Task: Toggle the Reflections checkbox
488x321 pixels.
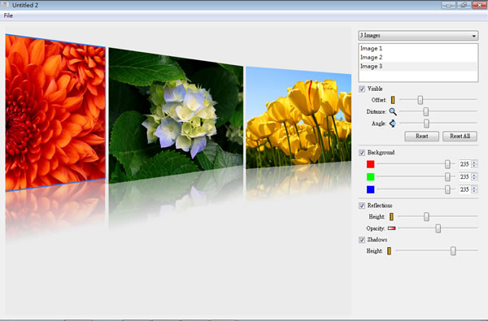Action: pos(362,206)
